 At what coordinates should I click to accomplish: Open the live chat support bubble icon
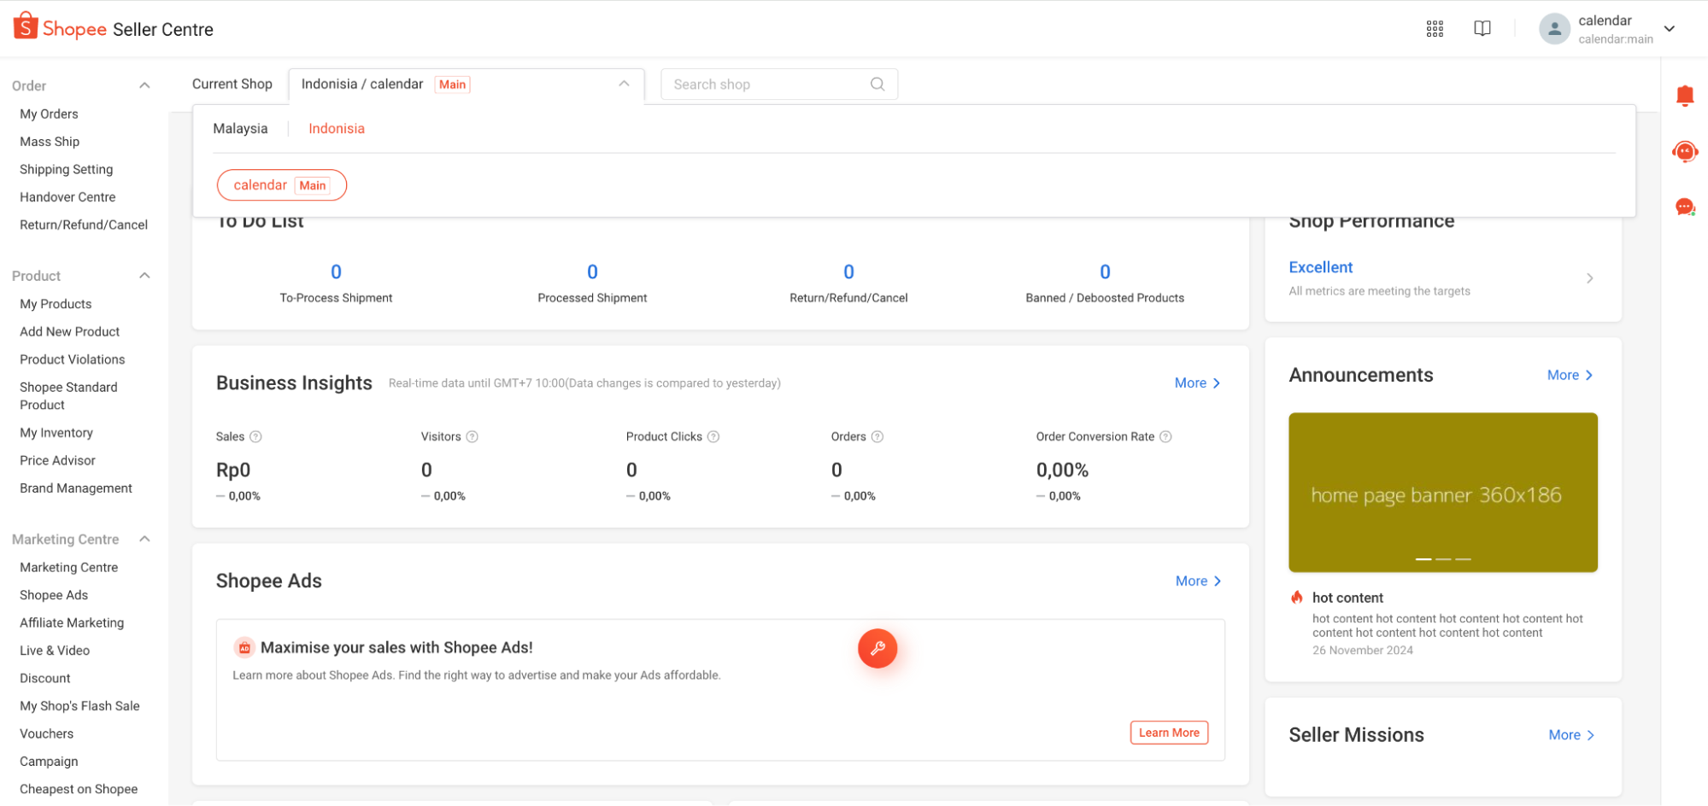click(1684, 152)
